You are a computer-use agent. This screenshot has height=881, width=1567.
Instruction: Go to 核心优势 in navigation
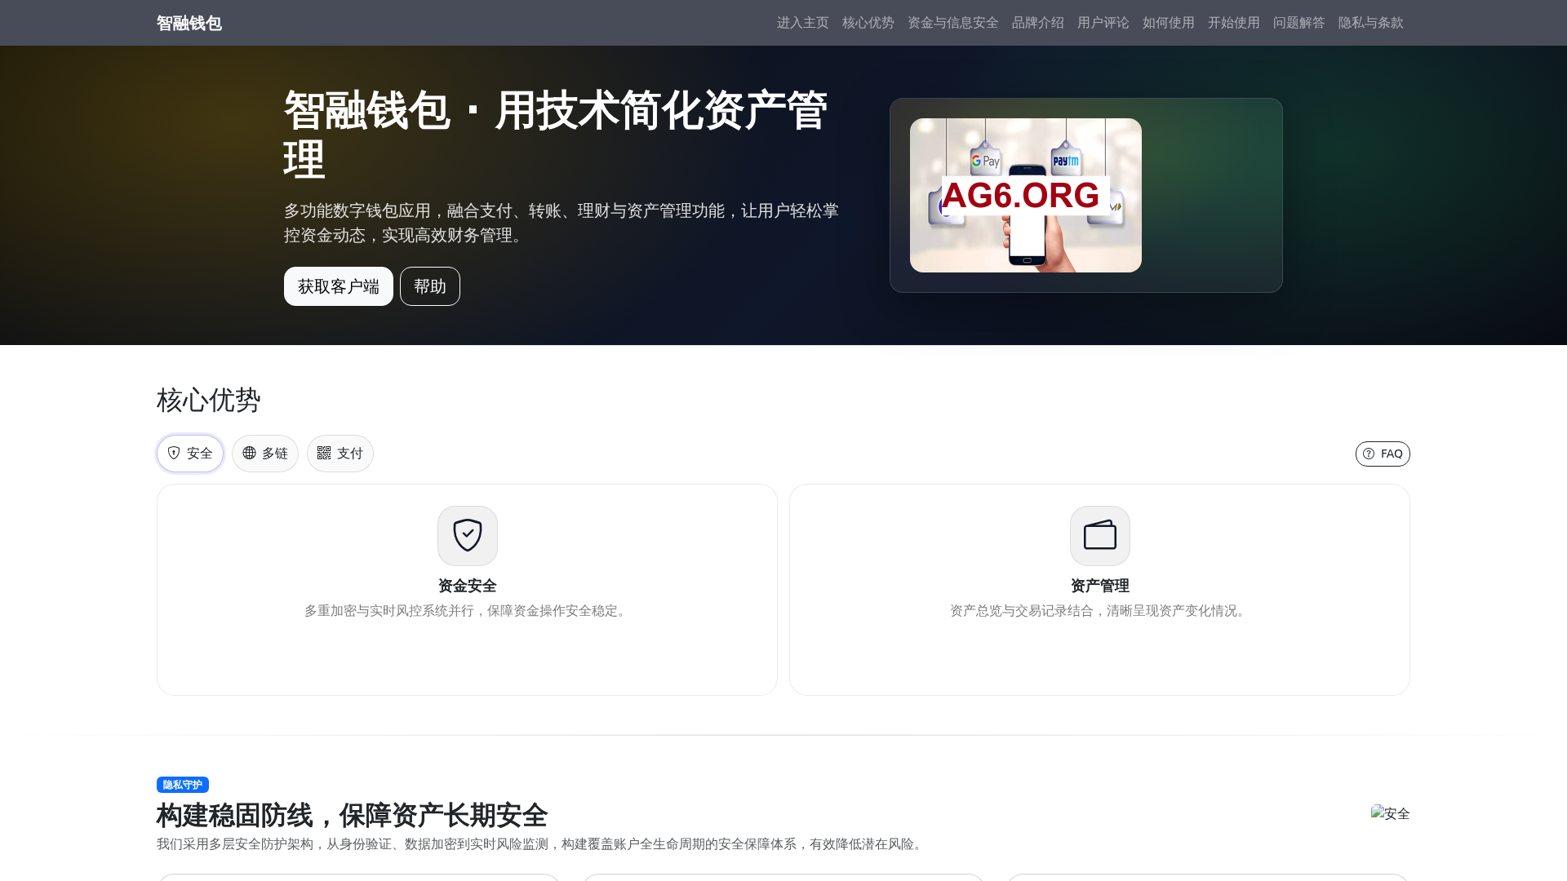tap(868, 23)
